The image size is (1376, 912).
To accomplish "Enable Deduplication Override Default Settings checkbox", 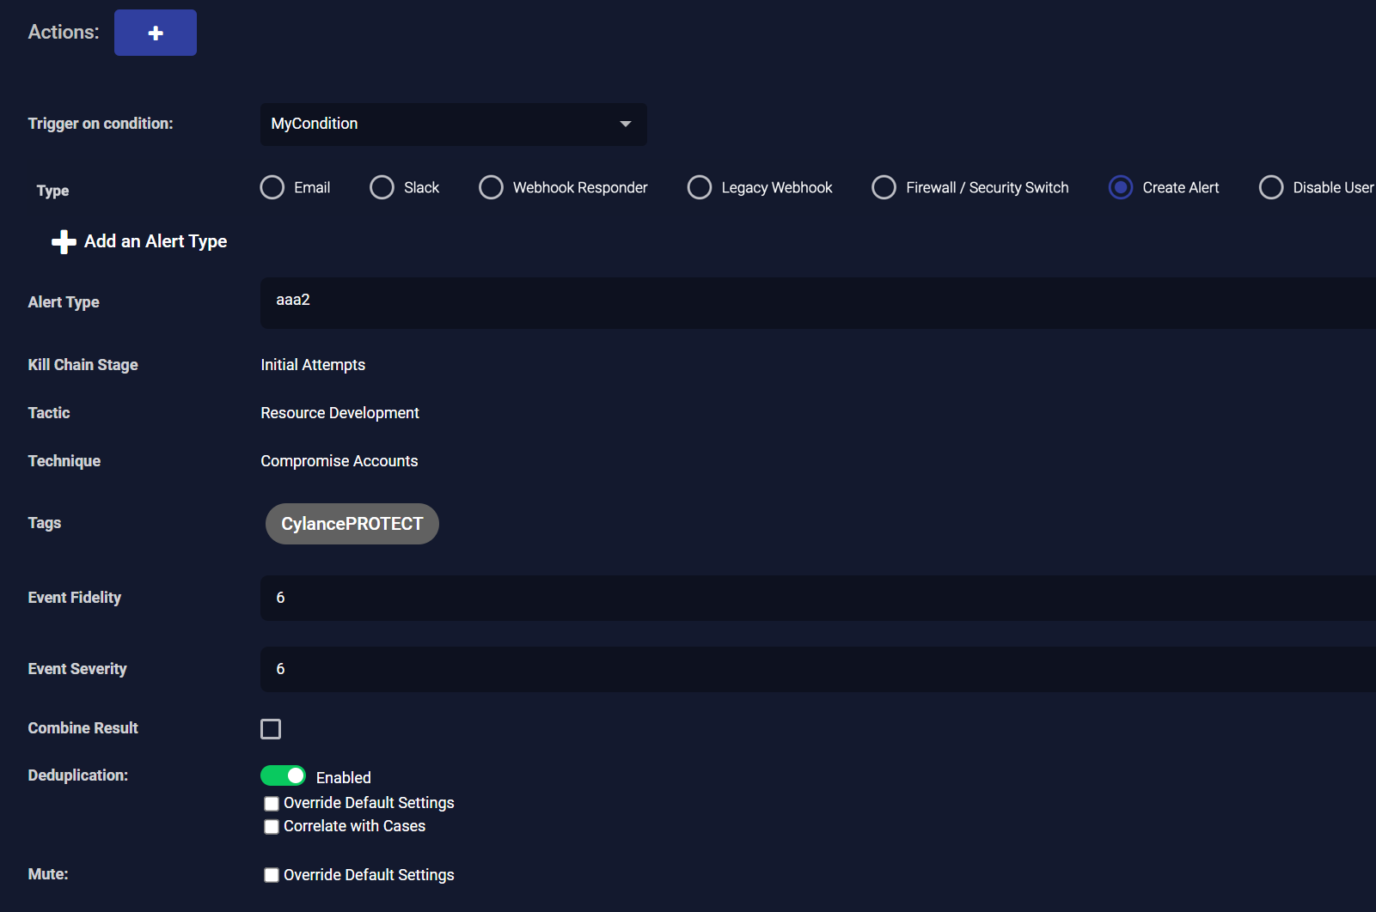I will tap(272, 804).
